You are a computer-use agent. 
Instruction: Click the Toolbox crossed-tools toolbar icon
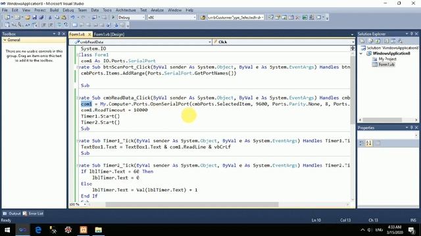pos(298,18)
